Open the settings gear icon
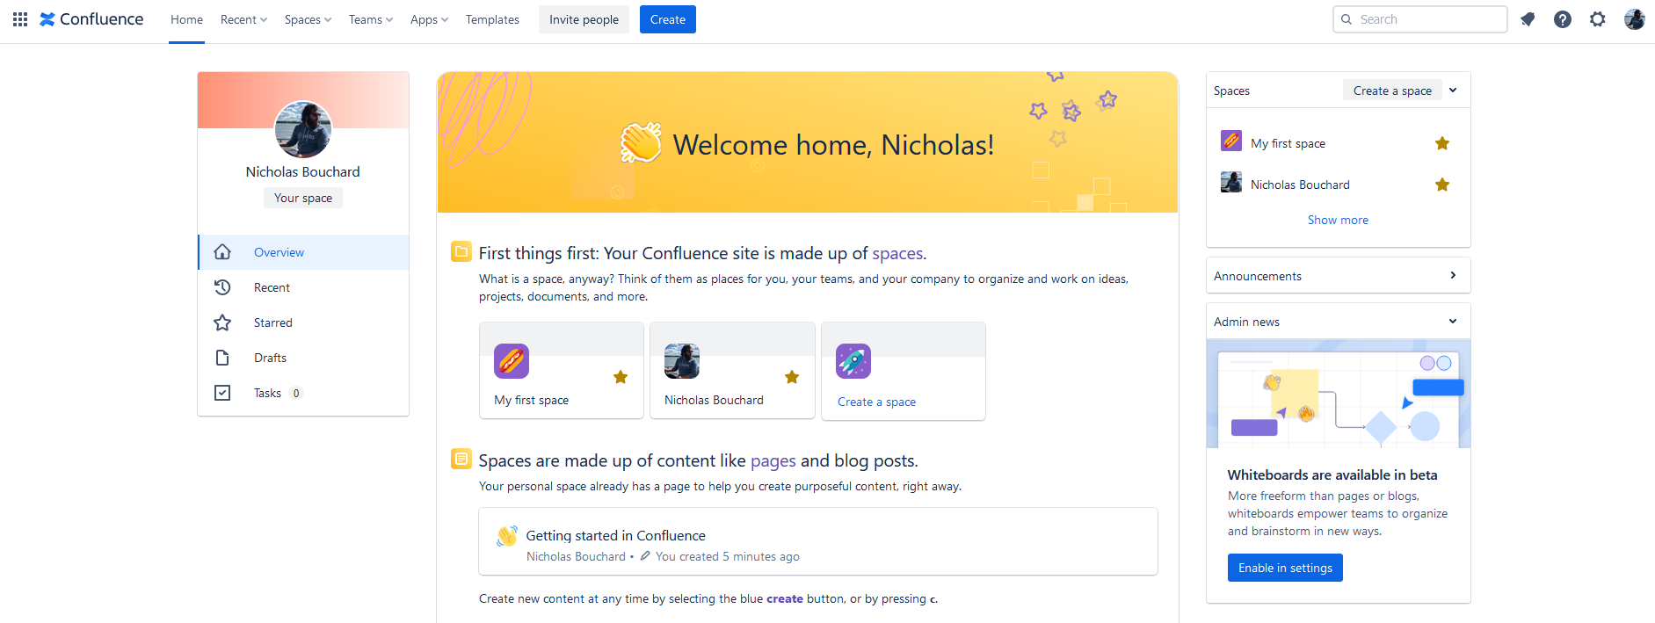 (1598, 19)
